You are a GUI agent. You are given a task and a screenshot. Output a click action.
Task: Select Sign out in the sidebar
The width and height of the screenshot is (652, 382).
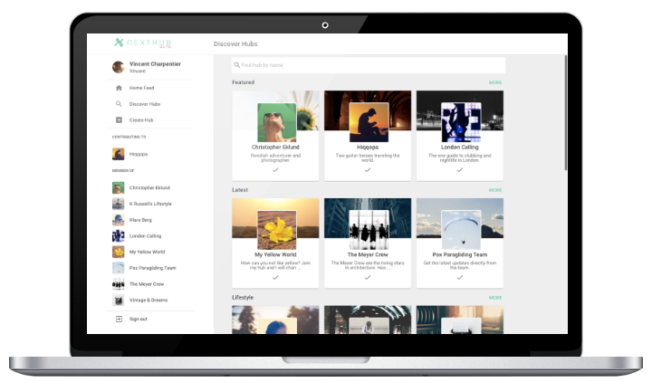click(x=138, y=320)
